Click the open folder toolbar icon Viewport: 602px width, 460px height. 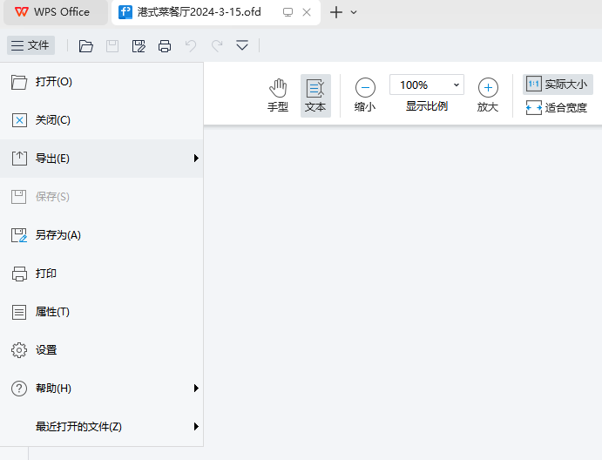86,46
